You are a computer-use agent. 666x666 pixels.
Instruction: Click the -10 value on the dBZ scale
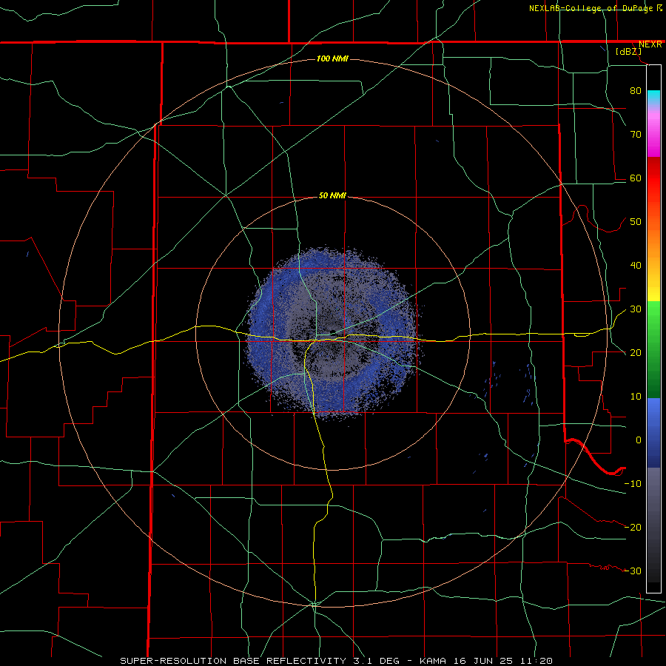pos(633,484)
